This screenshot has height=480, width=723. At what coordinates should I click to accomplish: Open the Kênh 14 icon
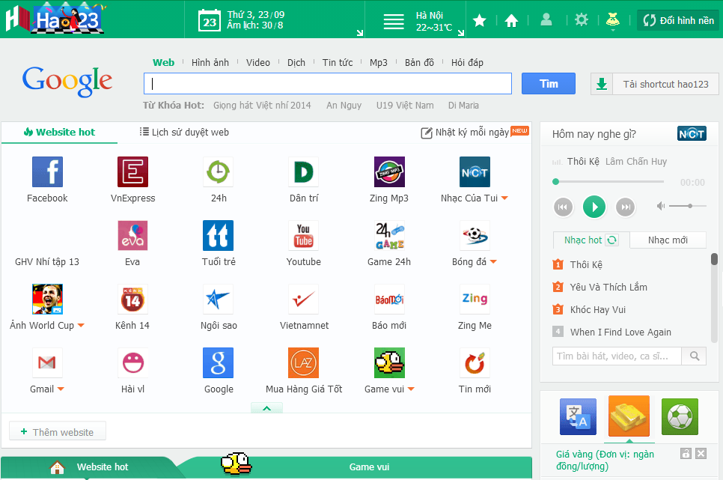coord(132,299)
